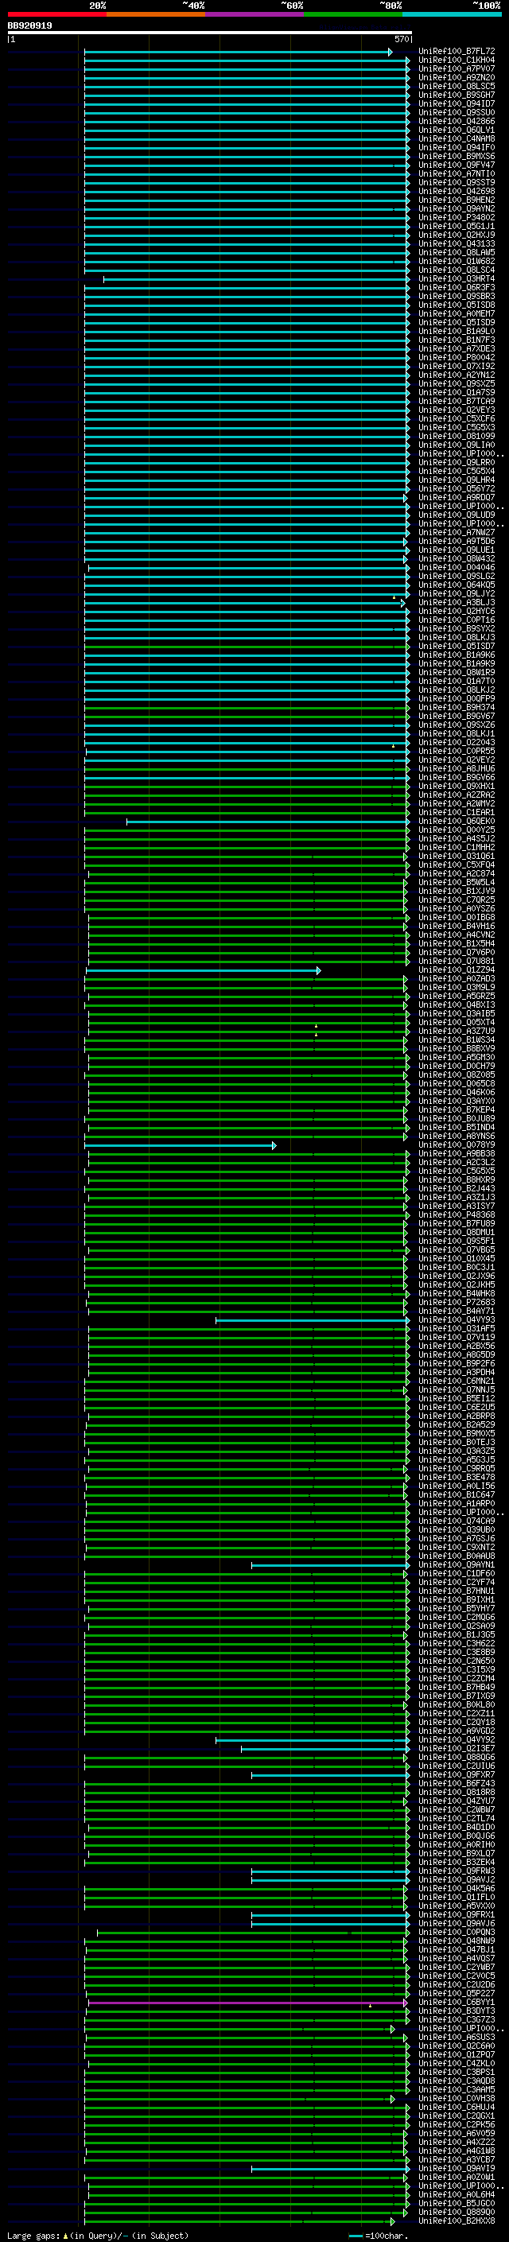This screenshot has height=2242, width=509.
Task: Open hit UniRef100_A9ZN20
Action: click(457, 78)
